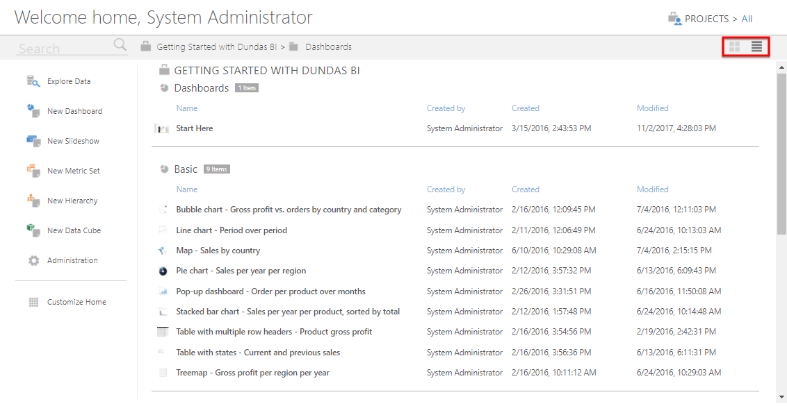Click the New Hierarchy icon

33,201
